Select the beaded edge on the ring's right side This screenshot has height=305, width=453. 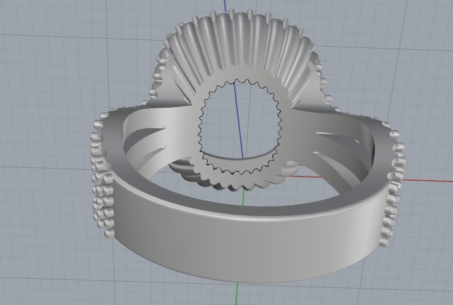point(393,185)
